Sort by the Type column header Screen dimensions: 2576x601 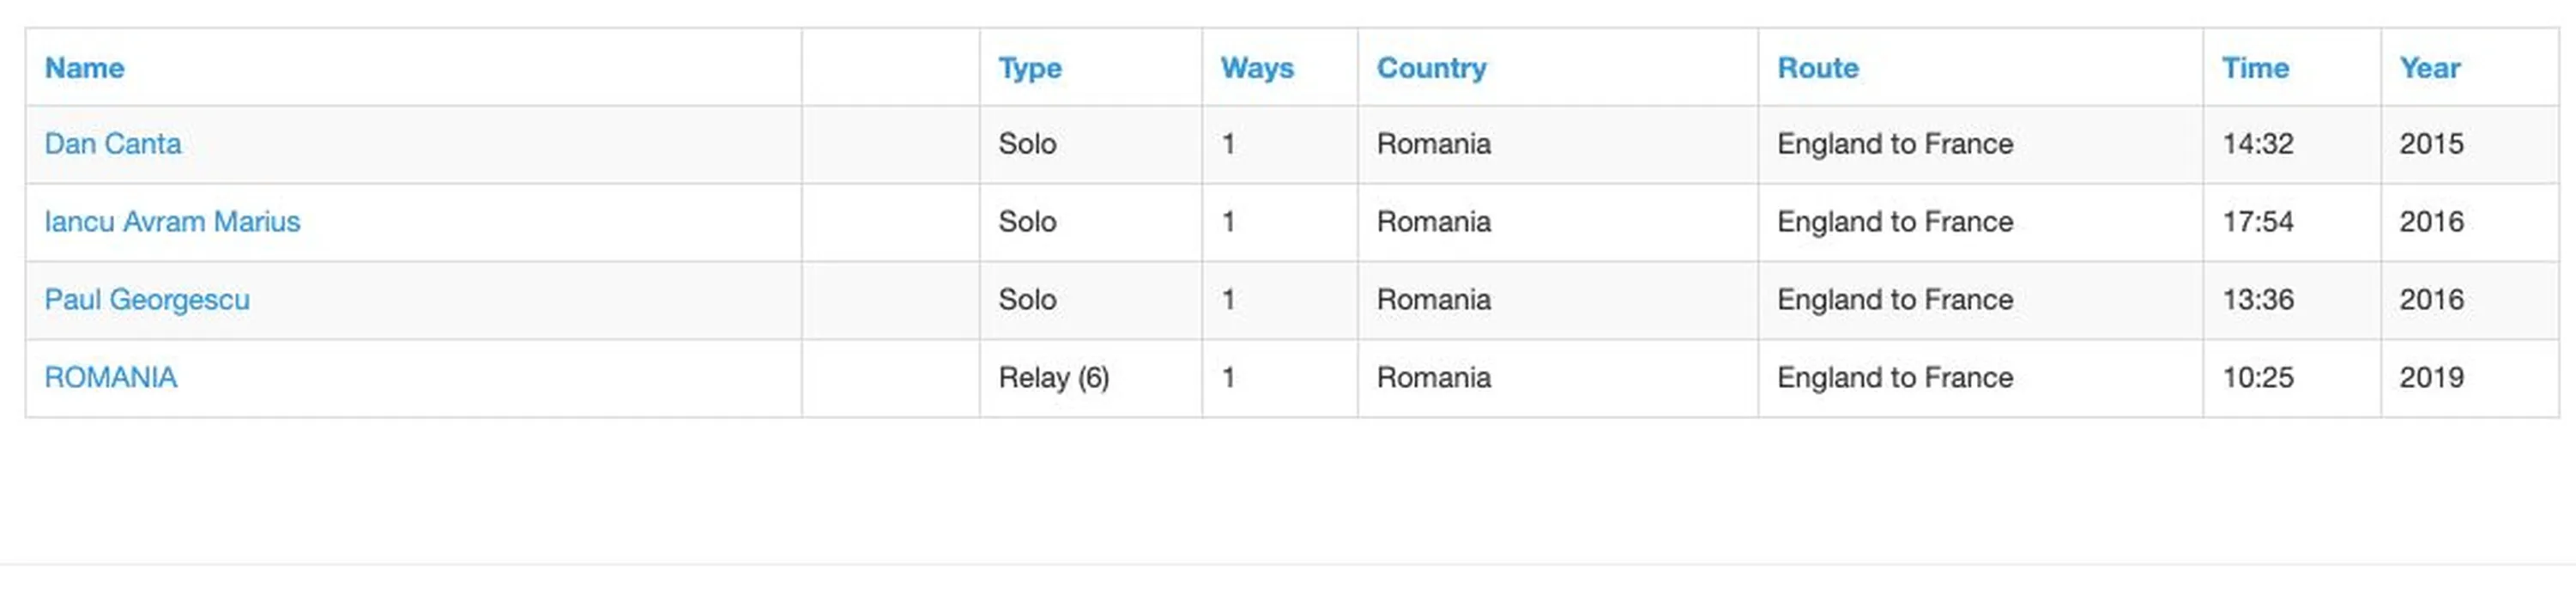pos(1029,68)
